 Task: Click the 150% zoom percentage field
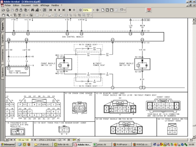[x=87, y=10]
